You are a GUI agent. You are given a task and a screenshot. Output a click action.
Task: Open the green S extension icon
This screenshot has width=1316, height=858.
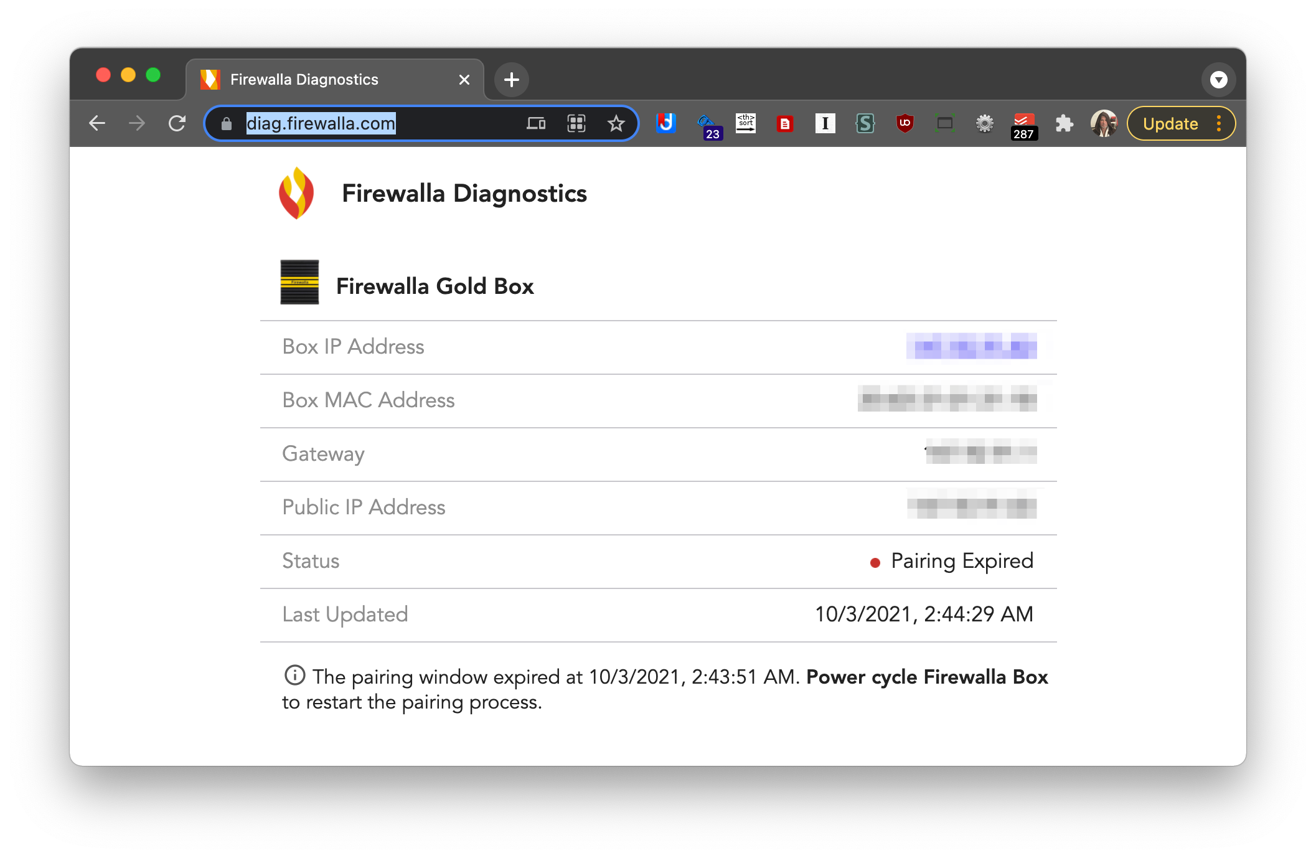(865, 123)
